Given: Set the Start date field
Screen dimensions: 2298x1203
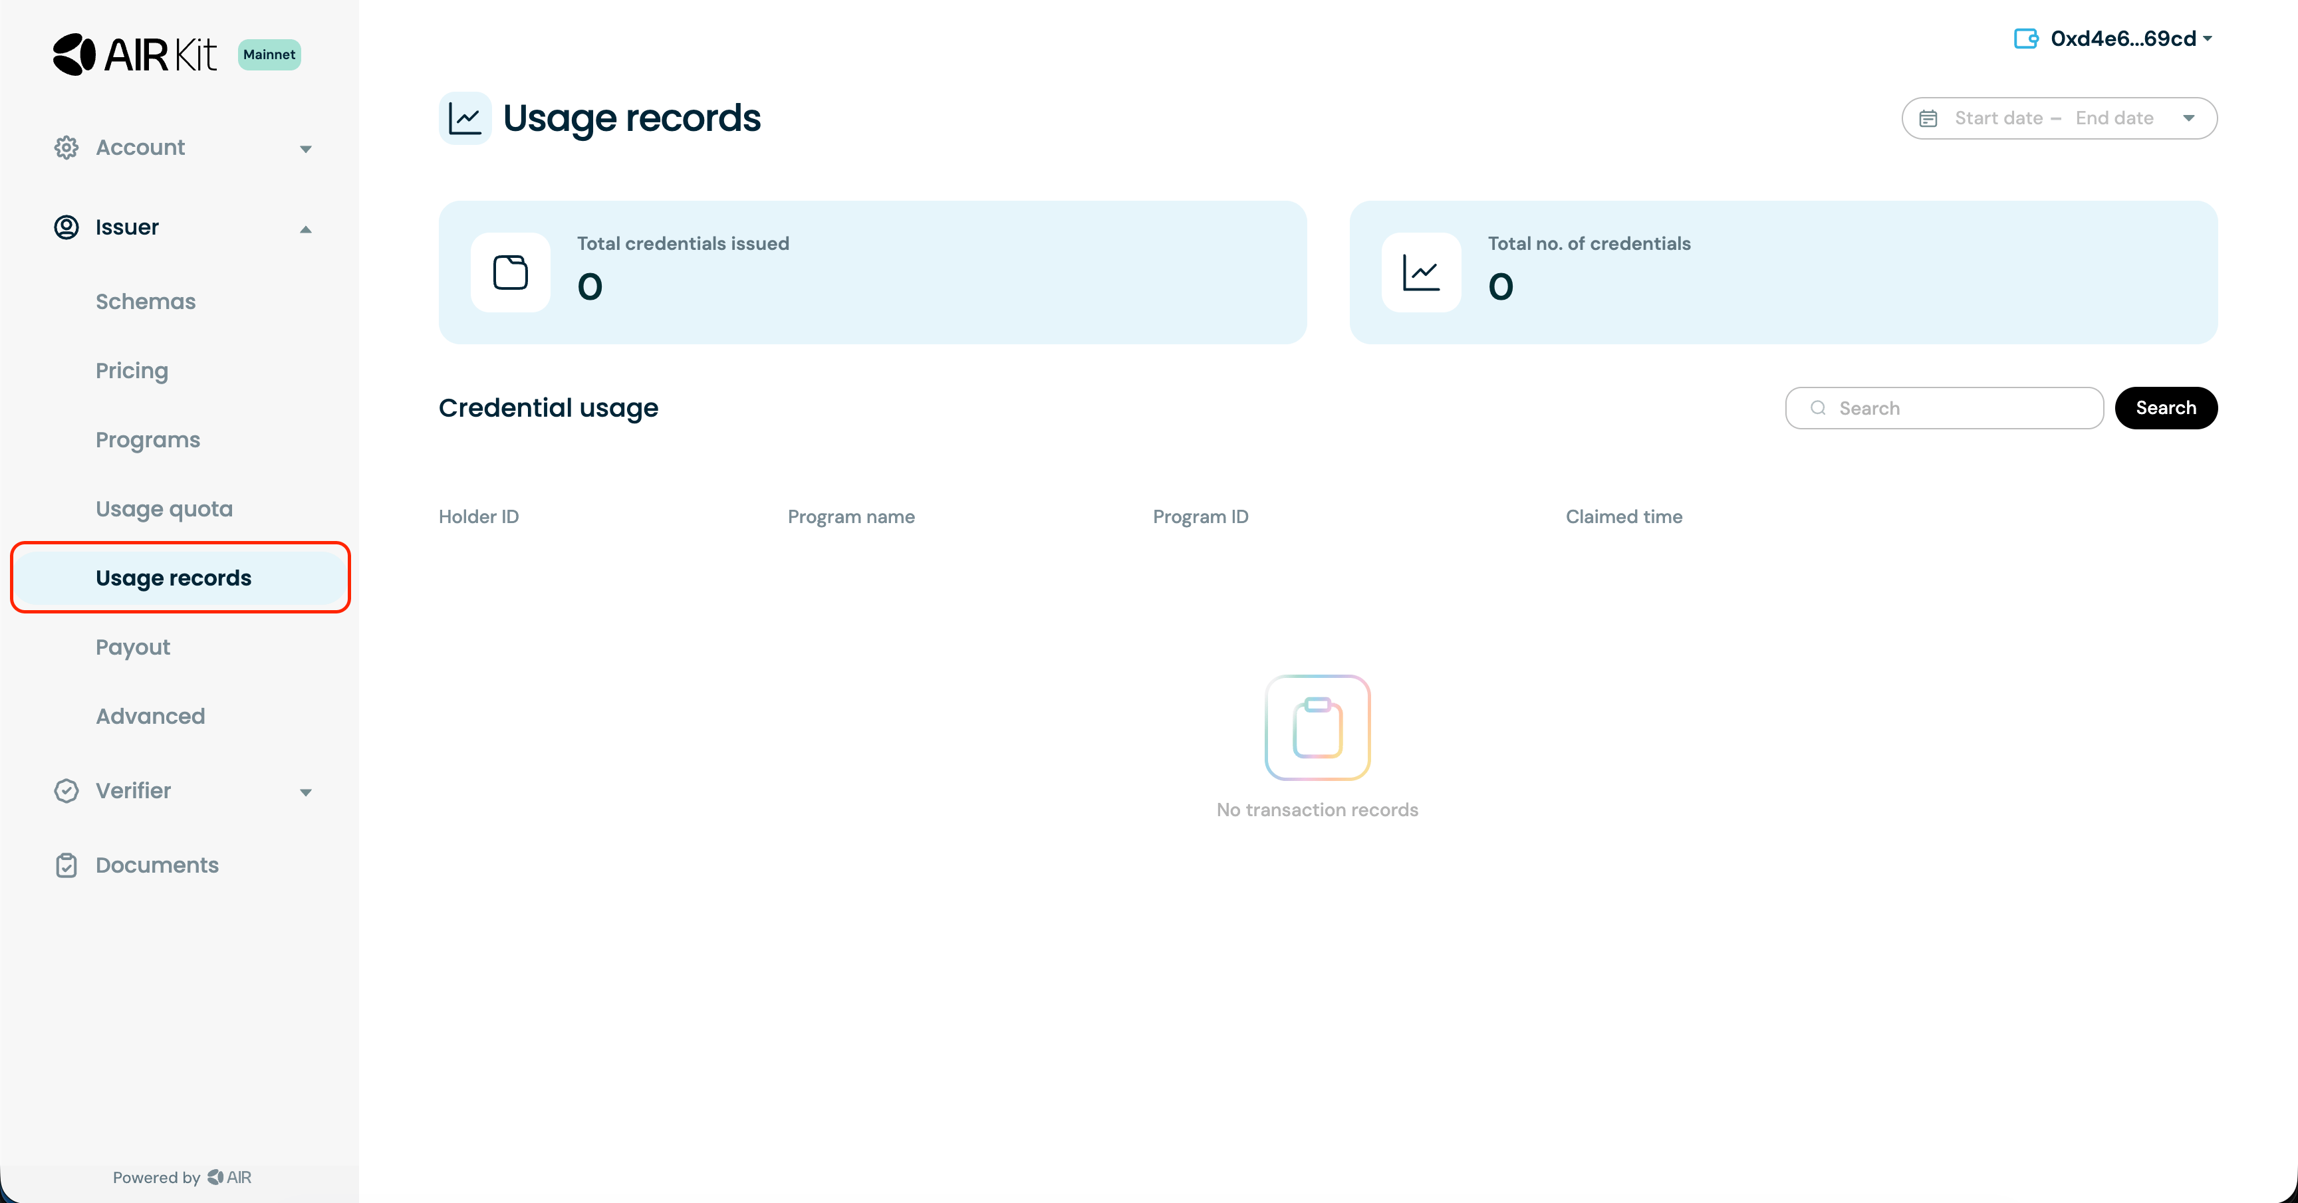Looking at the screenshot, I should (1998, 118).
